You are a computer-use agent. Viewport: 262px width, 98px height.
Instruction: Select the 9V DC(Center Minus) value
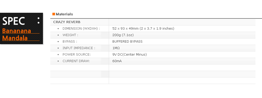[x=129, y=54]
